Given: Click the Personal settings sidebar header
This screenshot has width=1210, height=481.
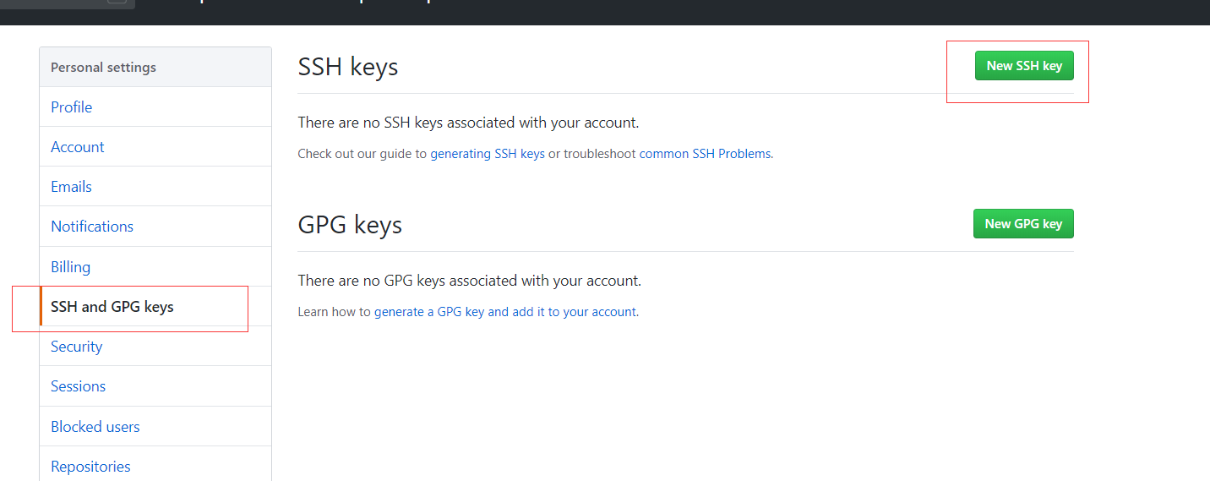Looking at the screenshot, I should [x=104, y=68].
